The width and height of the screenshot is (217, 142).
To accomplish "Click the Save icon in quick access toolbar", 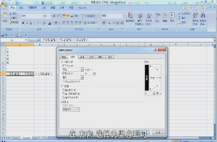I will (3, 35).
